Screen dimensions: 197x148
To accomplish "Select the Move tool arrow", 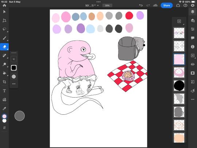I will coord(4,12).
